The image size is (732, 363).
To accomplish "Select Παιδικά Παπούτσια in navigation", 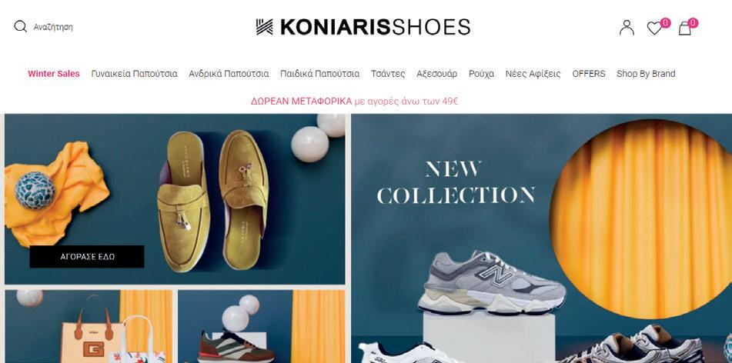I will click(x=319, y=74).
